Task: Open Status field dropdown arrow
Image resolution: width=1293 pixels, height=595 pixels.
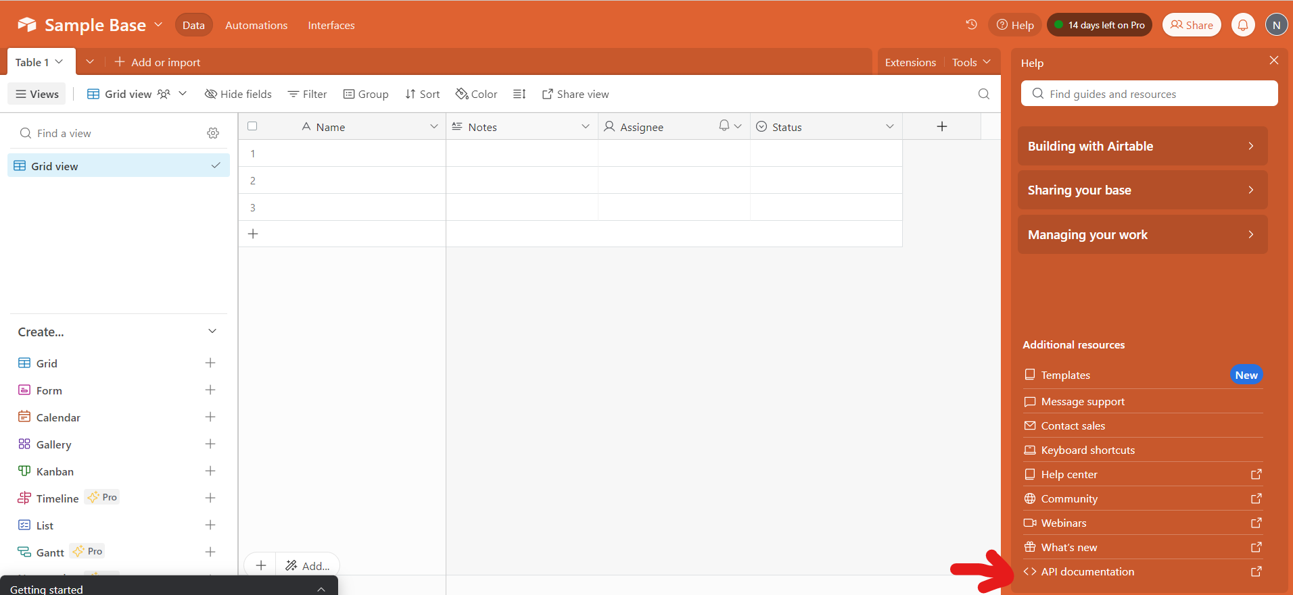Action: [x=890, y=126]
